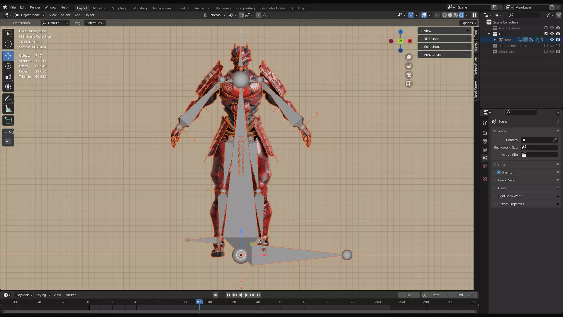The image size is (563, 317).
Task: Click the Blender logo menu icon
Action: (5, 7)
